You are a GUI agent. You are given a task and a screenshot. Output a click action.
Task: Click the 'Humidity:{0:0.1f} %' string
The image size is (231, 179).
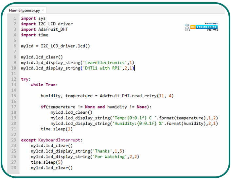[x=138, y=123]
